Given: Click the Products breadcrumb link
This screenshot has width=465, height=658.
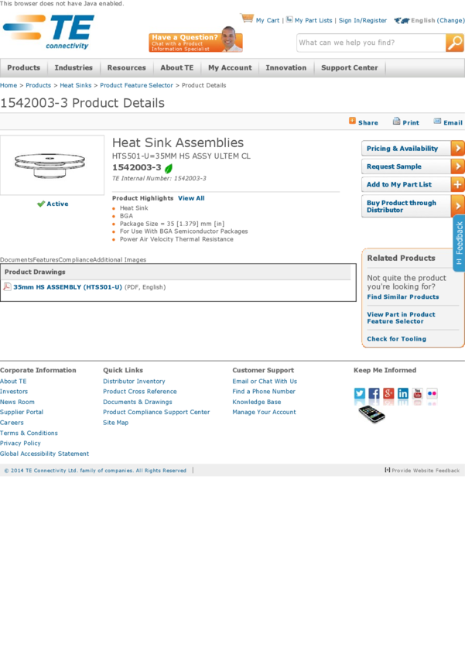Looking at the screenshot, I should 38,85.
